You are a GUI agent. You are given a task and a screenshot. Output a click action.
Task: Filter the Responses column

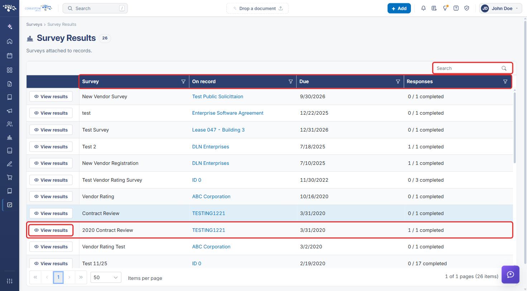click(x=505, y=82)
